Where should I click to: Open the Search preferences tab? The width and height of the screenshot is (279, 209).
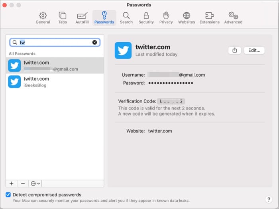126,18
